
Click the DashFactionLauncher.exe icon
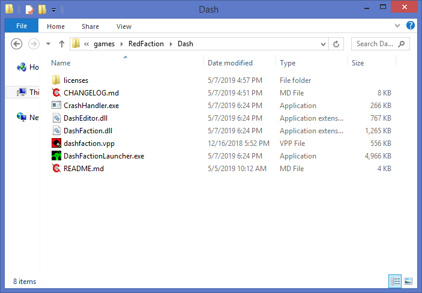click(56, 156)
